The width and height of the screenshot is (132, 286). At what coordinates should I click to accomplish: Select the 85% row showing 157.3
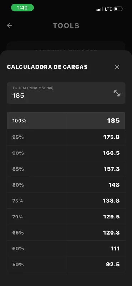coord(66,169)
